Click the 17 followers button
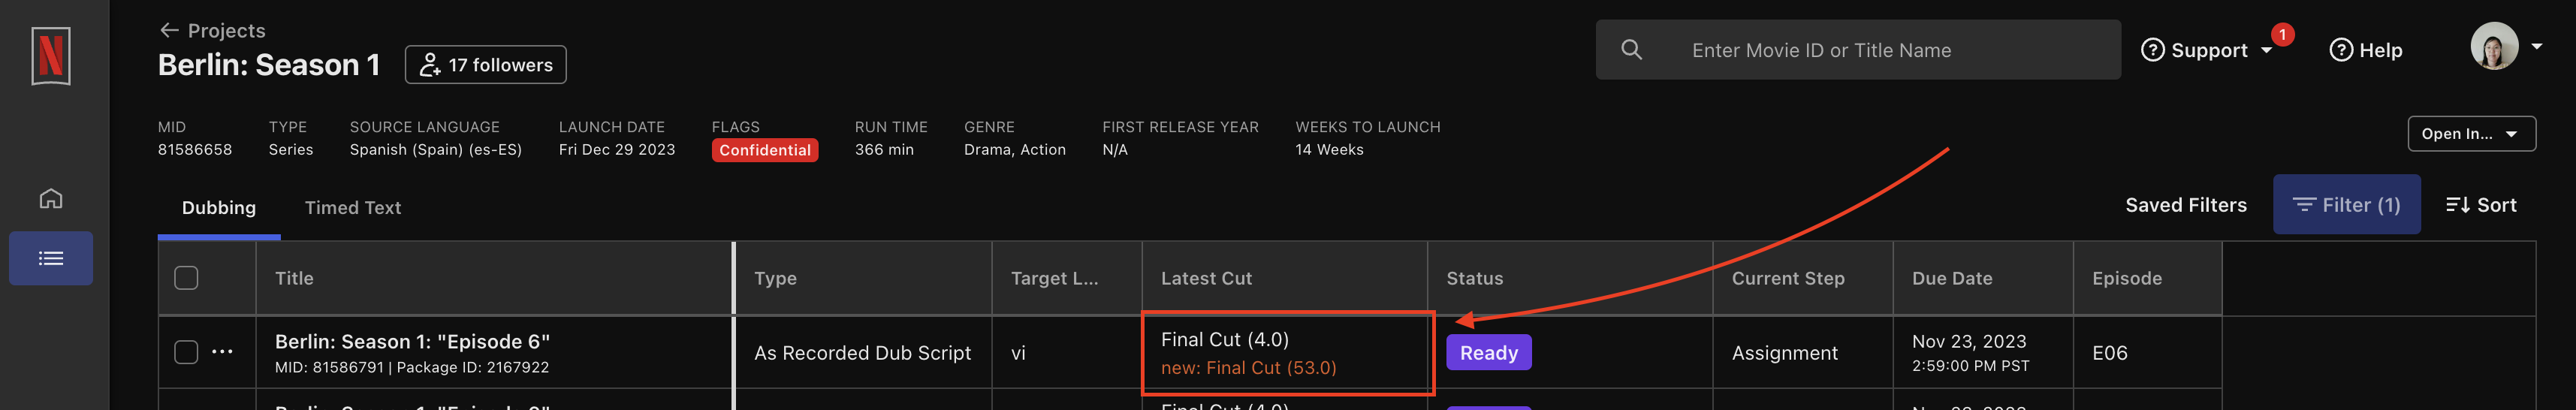Viewport: 2576px width, 410px height. pyautogui.click(x=485, y=64)
